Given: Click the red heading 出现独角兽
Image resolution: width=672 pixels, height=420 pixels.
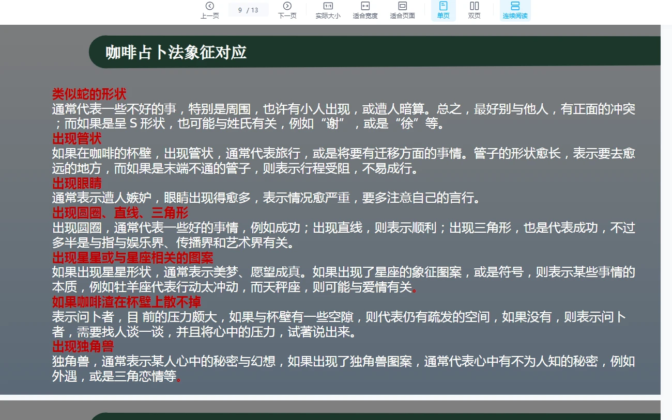Looking at the screenshot, I should tap(83, 346).
